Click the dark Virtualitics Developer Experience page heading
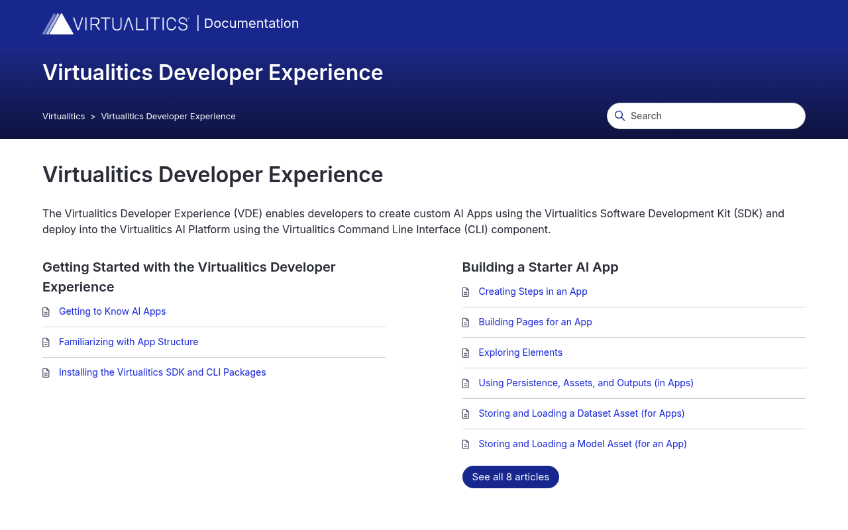Screen dimensions: 848x530 213,174
